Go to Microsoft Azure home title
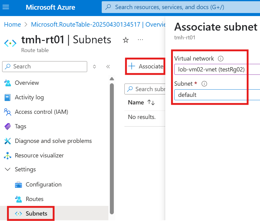Viewport: 260px width, 221px height. point(51,7)
